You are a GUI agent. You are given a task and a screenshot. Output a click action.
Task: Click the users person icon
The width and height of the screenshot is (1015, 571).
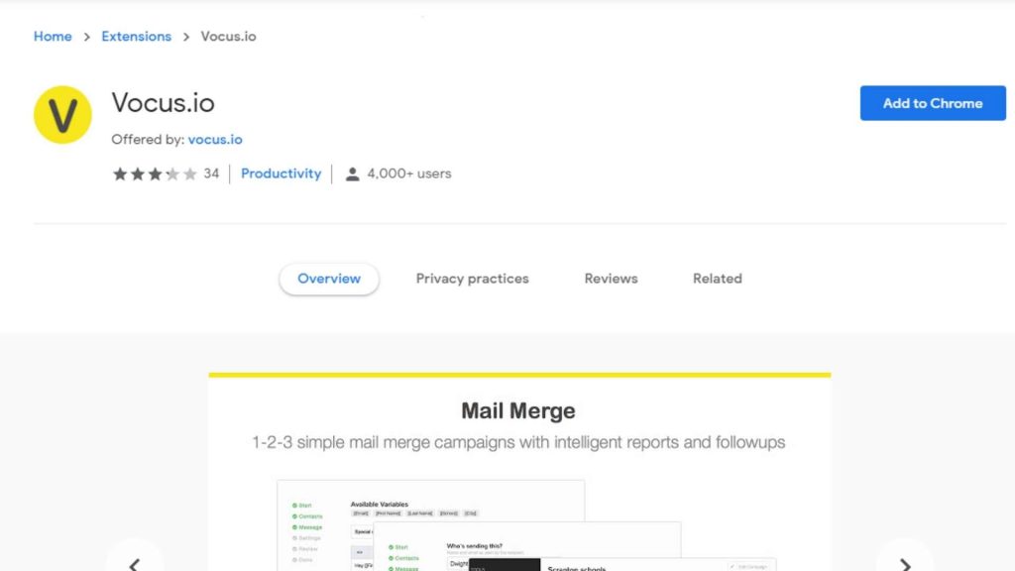tap(352, 173)
